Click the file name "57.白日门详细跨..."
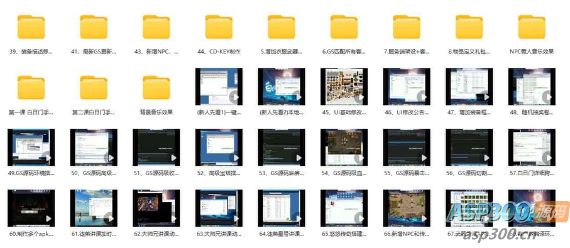This screenshot has height=248, width=570. (x=532, y=173)
